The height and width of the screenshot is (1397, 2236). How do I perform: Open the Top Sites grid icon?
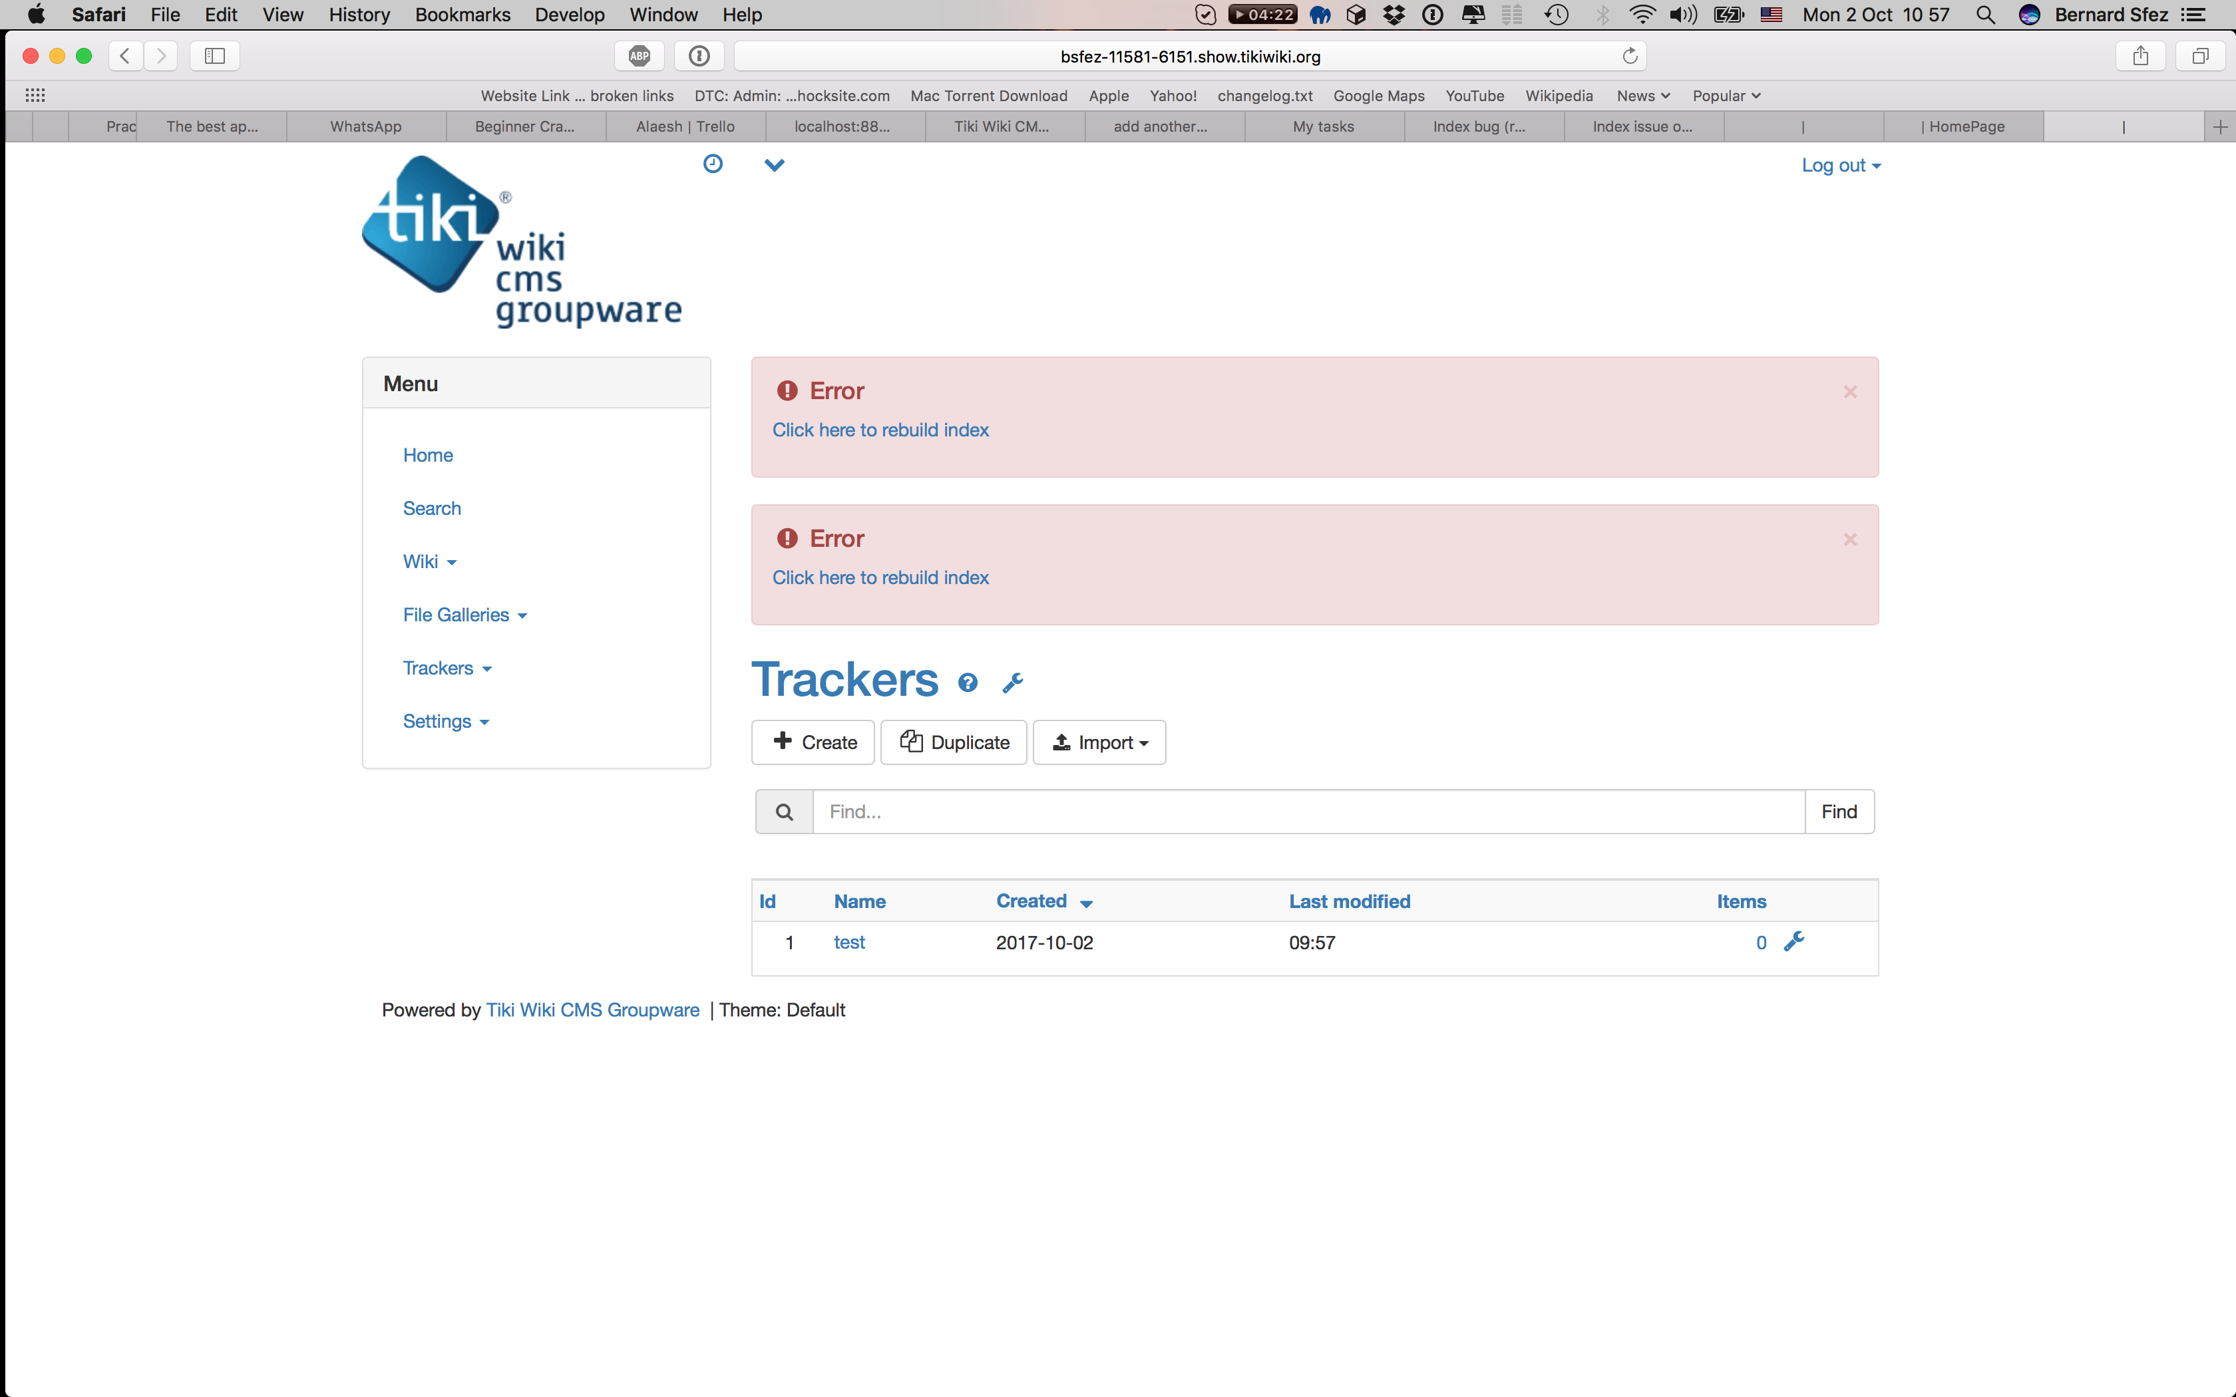(35, 95)
